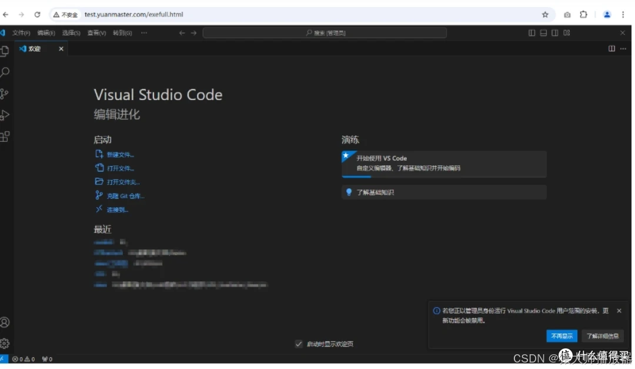Image resolution: width=635 pixels, height=369 pixels.
Task: Click the remote window indicator in status bar
Action: [x=4, y=359]
